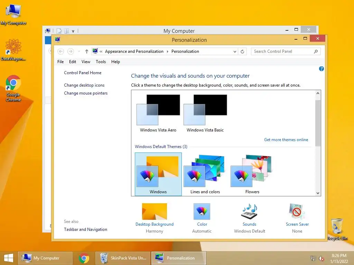Viewport: 354px width, 265px height.
Task: Open the Color settings icon
Action: pos(202,212)
